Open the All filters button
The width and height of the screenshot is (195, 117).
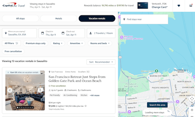[x=11, y=43]
